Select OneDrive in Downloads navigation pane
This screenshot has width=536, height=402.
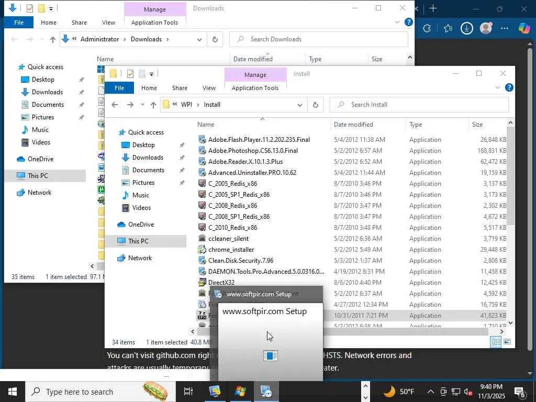click(x=40, y=159)
